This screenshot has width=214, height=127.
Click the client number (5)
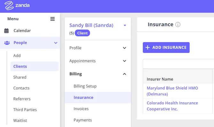(x=72, y=33)
